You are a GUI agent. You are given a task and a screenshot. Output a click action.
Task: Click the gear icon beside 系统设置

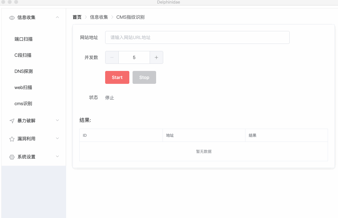12,157
